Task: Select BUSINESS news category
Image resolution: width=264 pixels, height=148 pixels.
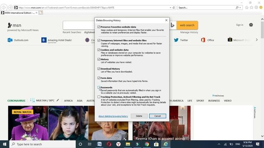Action: click(214, 101)
